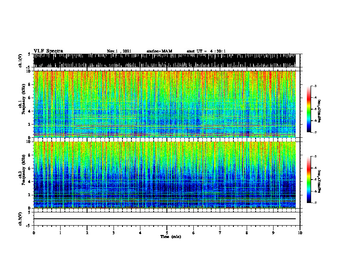
Task: Click tick label "2" on the Time axis
Action: click(x=87, y=233)
